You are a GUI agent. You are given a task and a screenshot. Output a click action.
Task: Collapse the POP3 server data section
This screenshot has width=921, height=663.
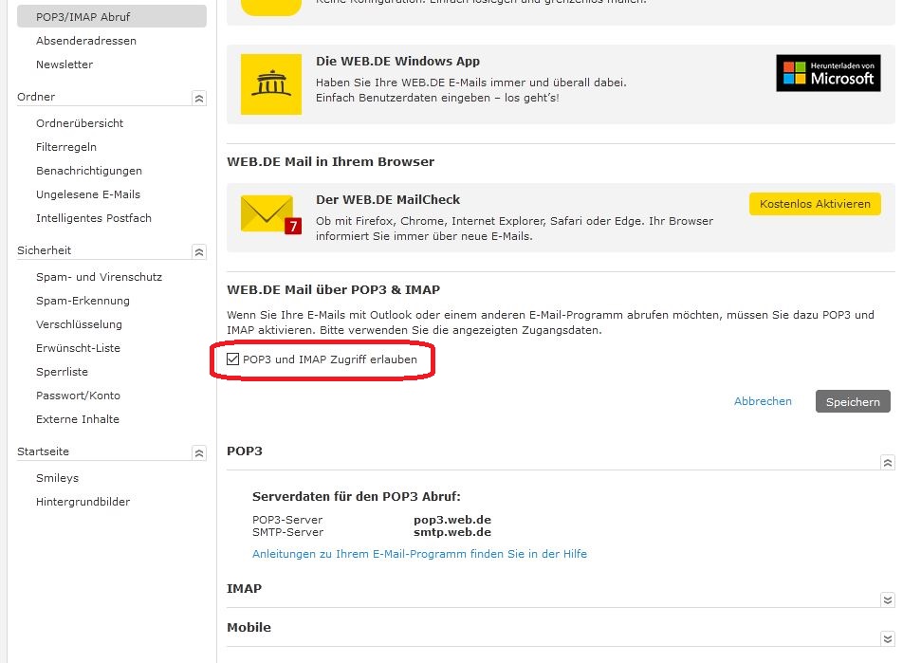pyautogui.click(x=888, y=463)
